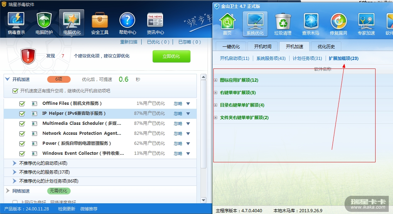Open 垃圾清理 recycle bin icon
Screen dimensions: 393x214
coord(283,24)
